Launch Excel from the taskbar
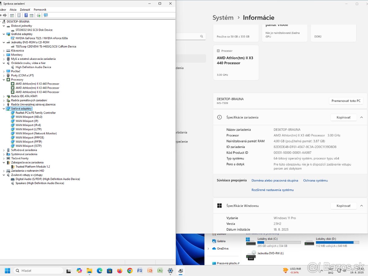 click(160, 271)
